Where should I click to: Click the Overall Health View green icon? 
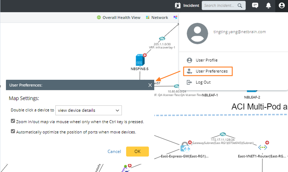(99, 17)
